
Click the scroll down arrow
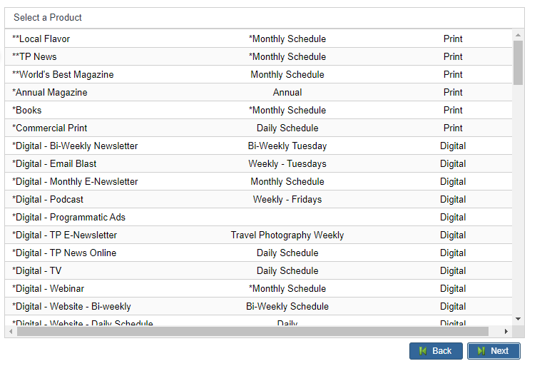(x=518, y=319)
